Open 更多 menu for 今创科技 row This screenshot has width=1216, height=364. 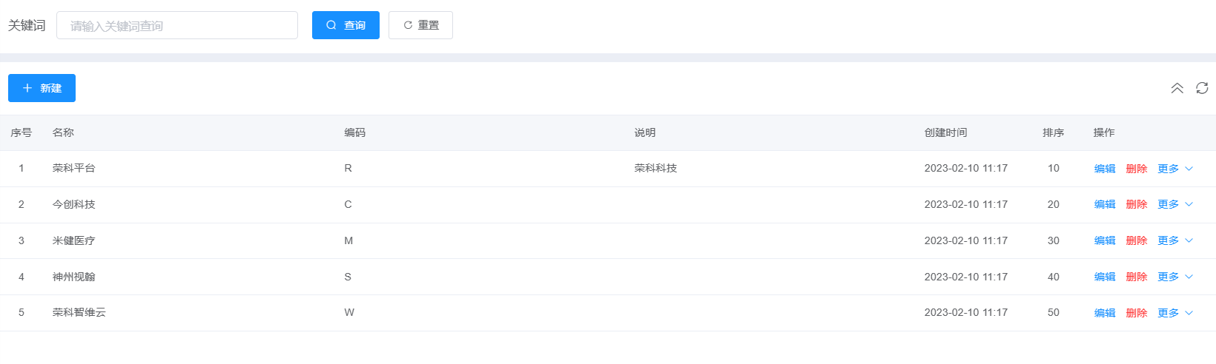[x=1174, y=204]
